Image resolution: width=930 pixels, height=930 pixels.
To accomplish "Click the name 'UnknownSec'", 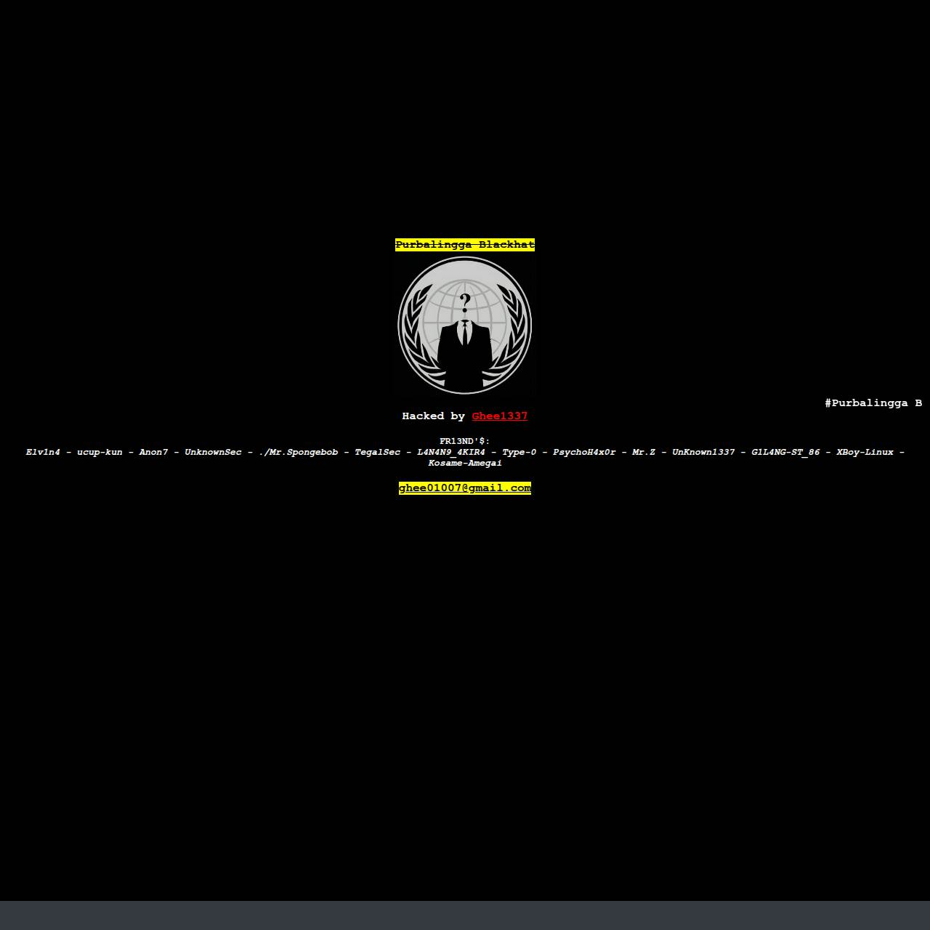I will 213,452.
